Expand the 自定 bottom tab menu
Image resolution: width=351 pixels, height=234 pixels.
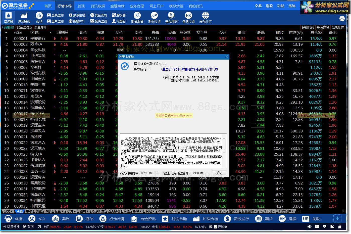pyautogui.click(x=150, y=211)
